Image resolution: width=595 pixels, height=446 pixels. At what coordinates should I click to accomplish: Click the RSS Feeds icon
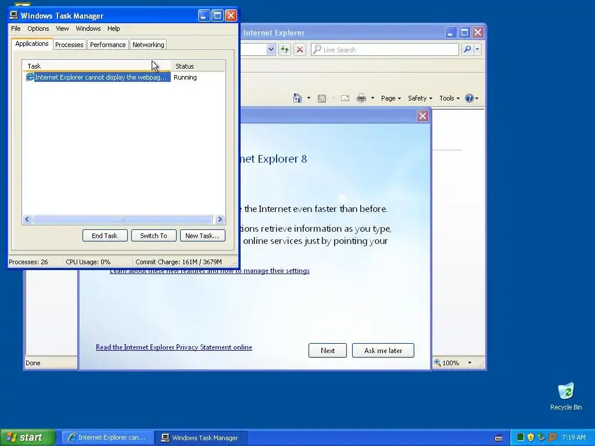pyautogui.click(x=322, y=99)
